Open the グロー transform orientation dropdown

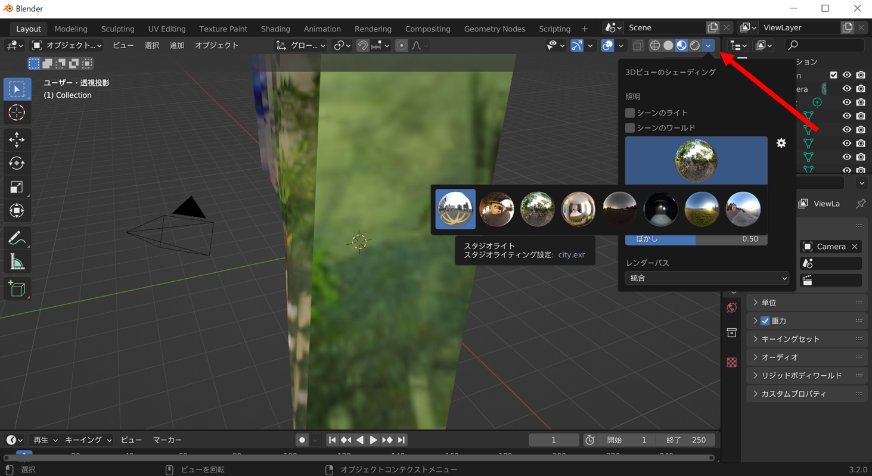click(301, 45)
